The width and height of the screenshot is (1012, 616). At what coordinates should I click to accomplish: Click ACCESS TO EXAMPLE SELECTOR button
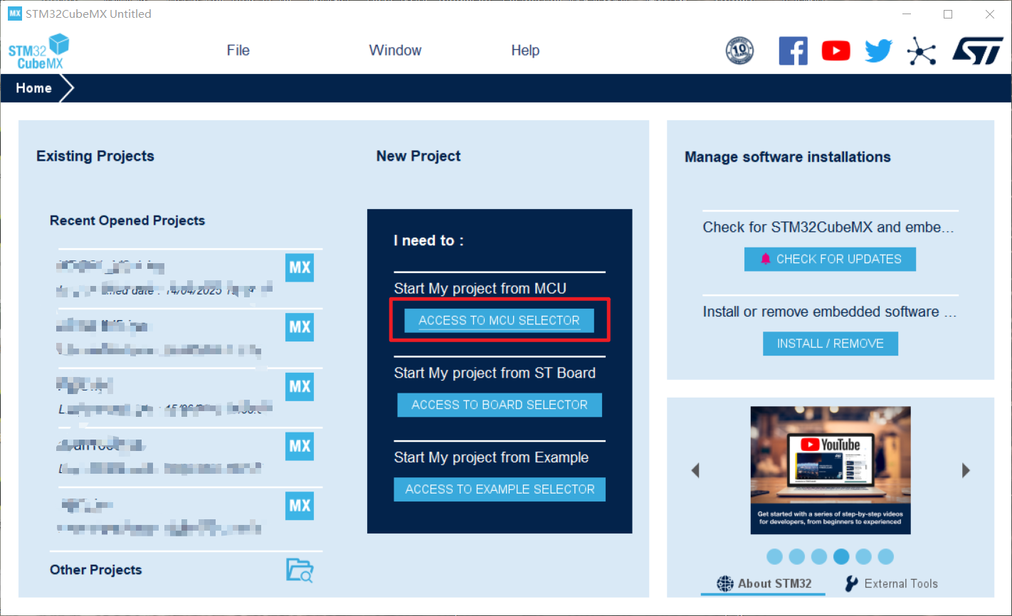point(500,489)
